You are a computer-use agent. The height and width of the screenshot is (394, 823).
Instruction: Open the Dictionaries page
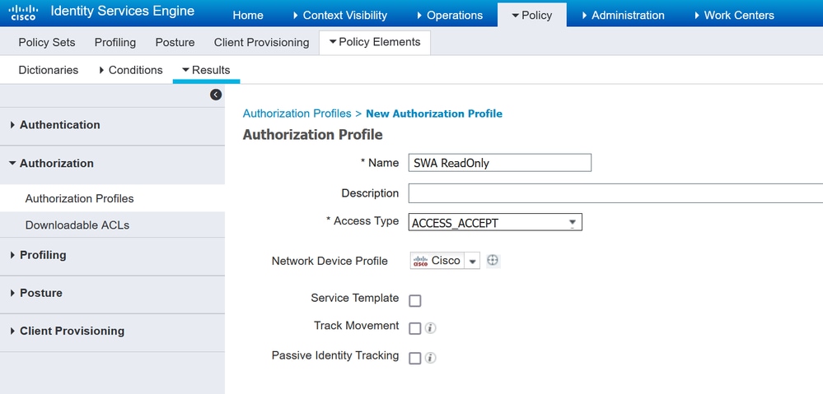(x=49, y=70)
